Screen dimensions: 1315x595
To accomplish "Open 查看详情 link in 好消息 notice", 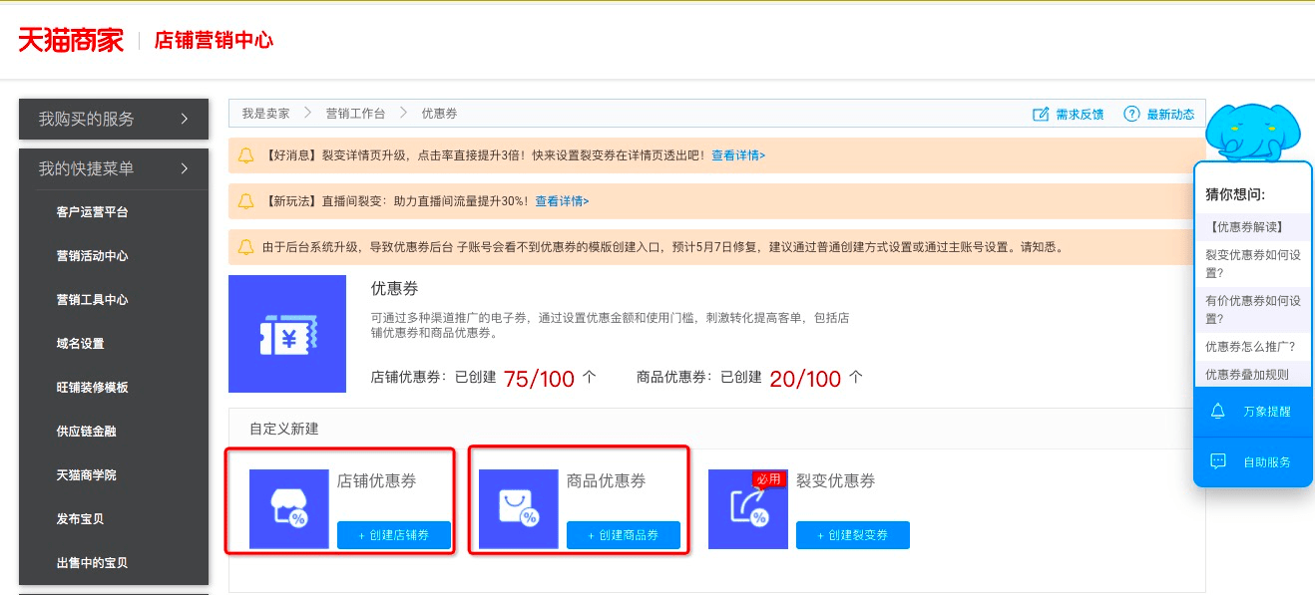I will (x=737, y=155).
